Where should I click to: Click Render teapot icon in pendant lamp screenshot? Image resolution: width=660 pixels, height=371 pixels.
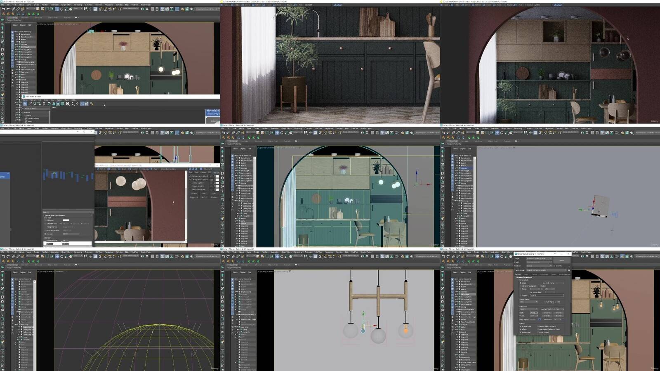click(411, 256)
